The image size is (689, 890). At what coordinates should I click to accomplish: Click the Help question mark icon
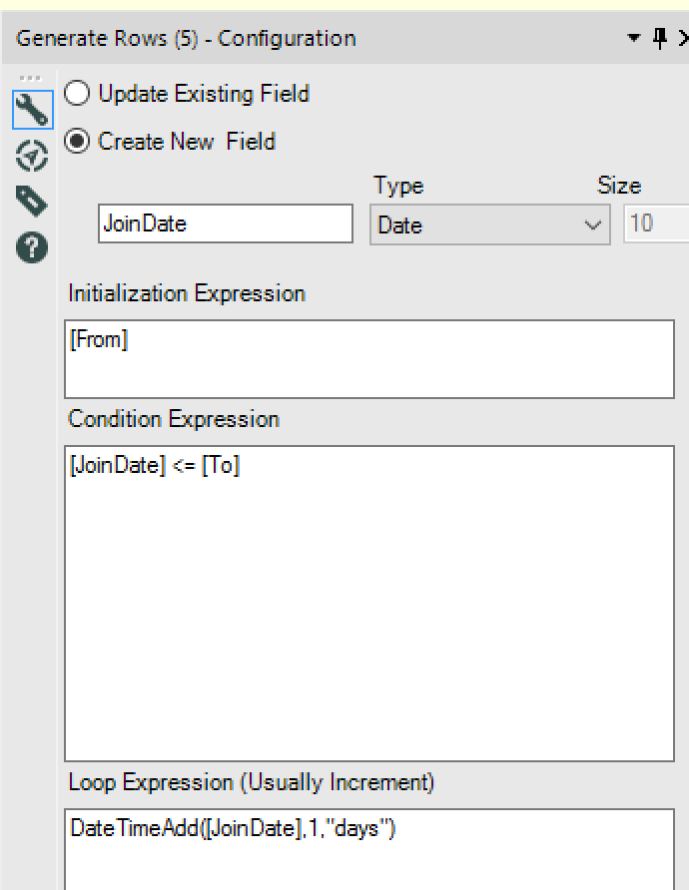(x=32, y=248)
